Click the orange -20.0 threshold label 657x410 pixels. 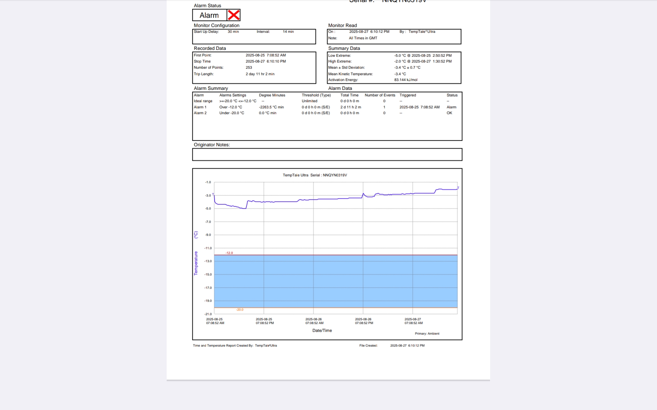[x=240, y=310]
